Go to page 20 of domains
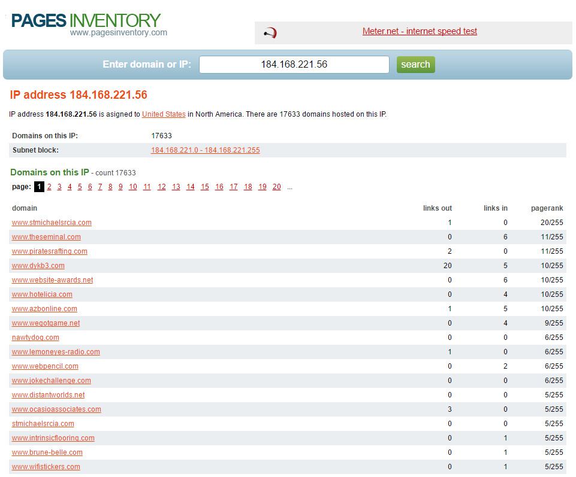Screen dimensions: 576x477 coord(277,187)
